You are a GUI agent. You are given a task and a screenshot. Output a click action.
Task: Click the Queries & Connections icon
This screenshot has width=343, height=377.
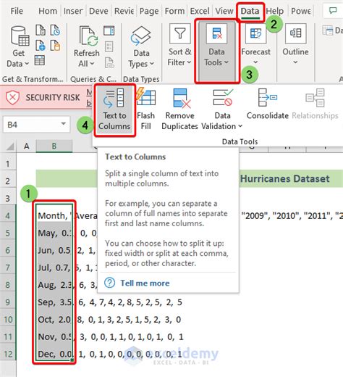click(109, 30)
